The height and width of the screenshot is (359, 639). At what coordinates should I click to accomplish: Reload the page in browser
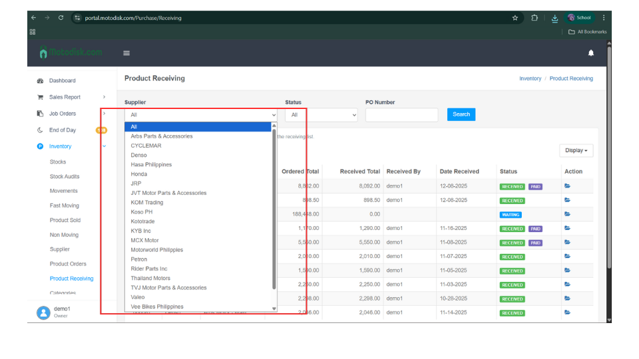tap(61, 18)
